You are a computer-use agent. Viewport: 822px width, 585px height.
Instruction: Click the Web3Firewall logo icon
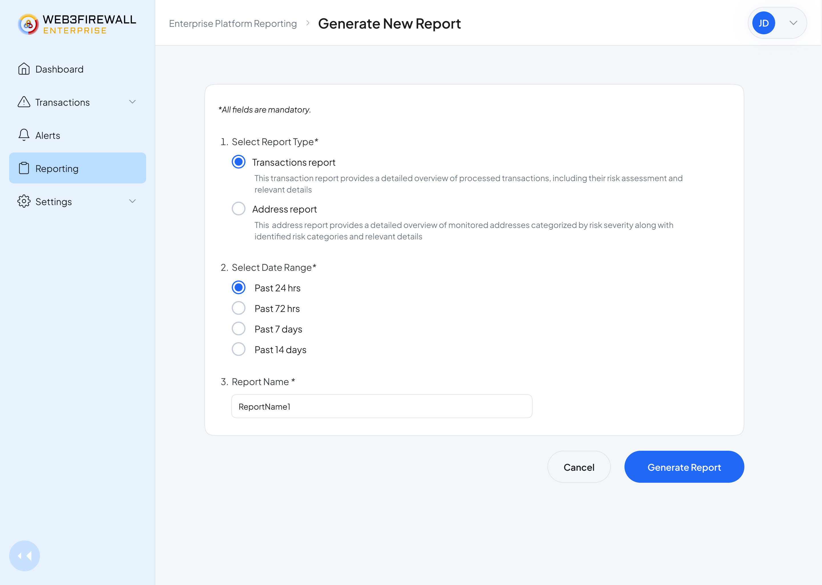(28, 24)
